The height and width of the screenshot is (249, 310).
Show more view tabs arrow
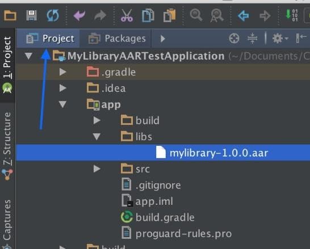click(163, 39)
